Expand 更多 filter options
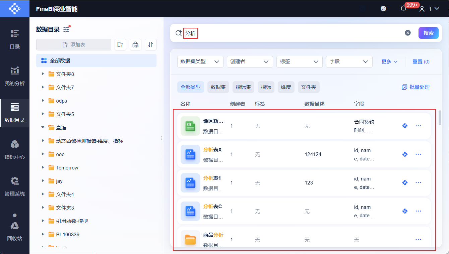449x254 pixels. coord(389,61)
